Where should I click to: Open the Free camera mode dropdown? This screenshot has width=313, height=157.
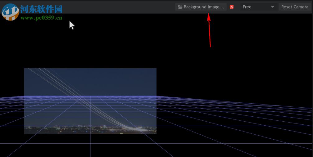(x=258, y=7)
